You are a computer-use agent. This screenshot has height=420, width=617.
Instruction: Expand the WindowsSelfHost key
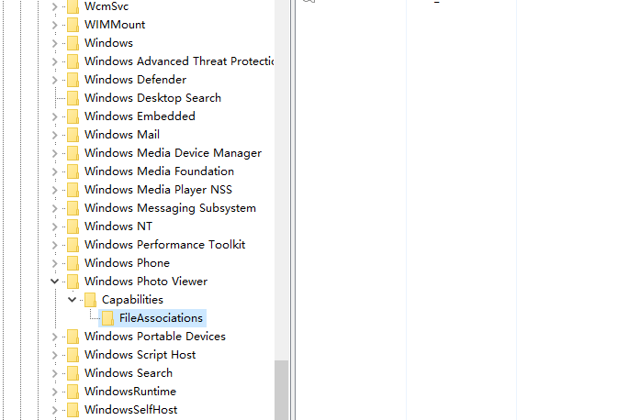55,410
